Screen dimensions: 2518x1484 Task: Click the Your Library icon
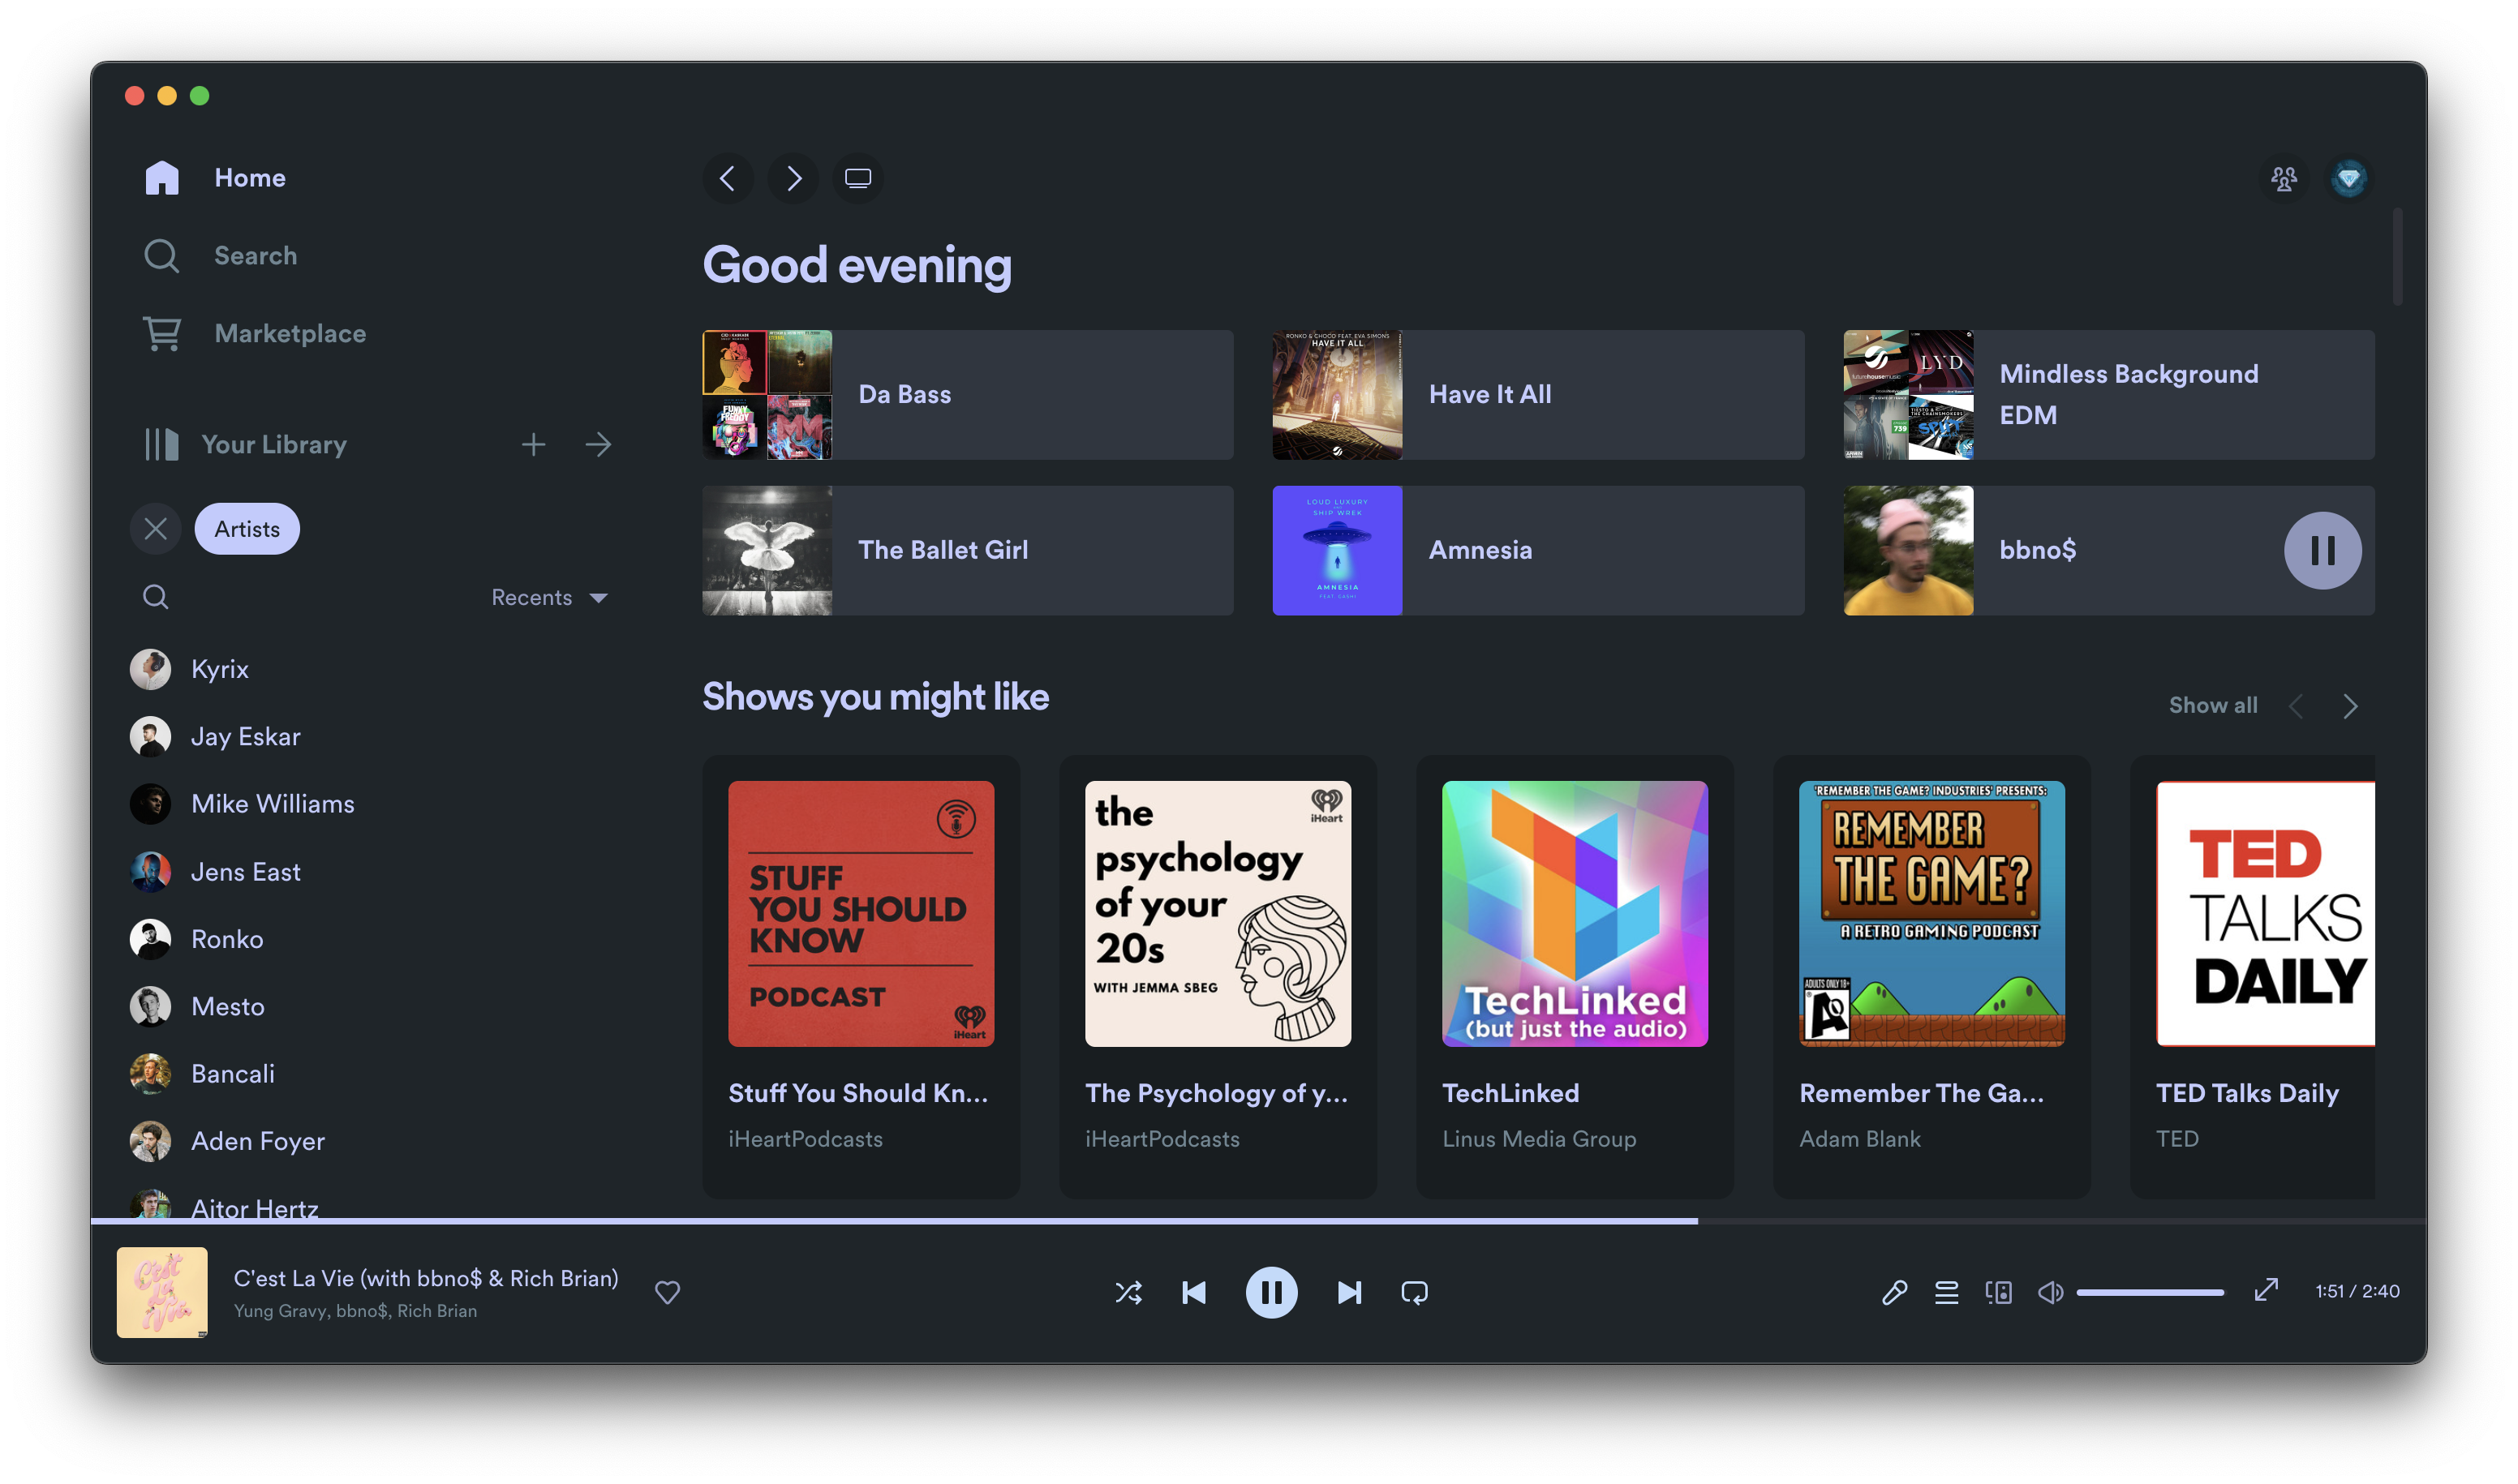(161, 444)
